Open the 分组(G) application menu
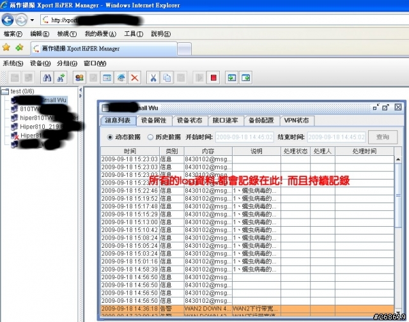 tap(67, 63)
